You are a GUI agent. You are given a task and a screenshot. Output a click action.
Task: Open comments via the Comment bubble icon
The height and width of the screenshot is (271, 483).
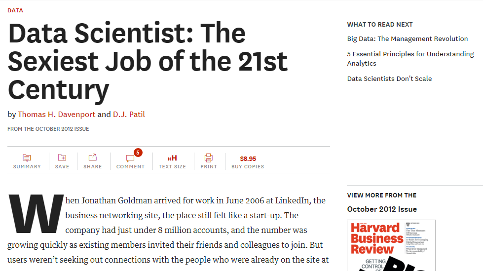pos(130,158)
